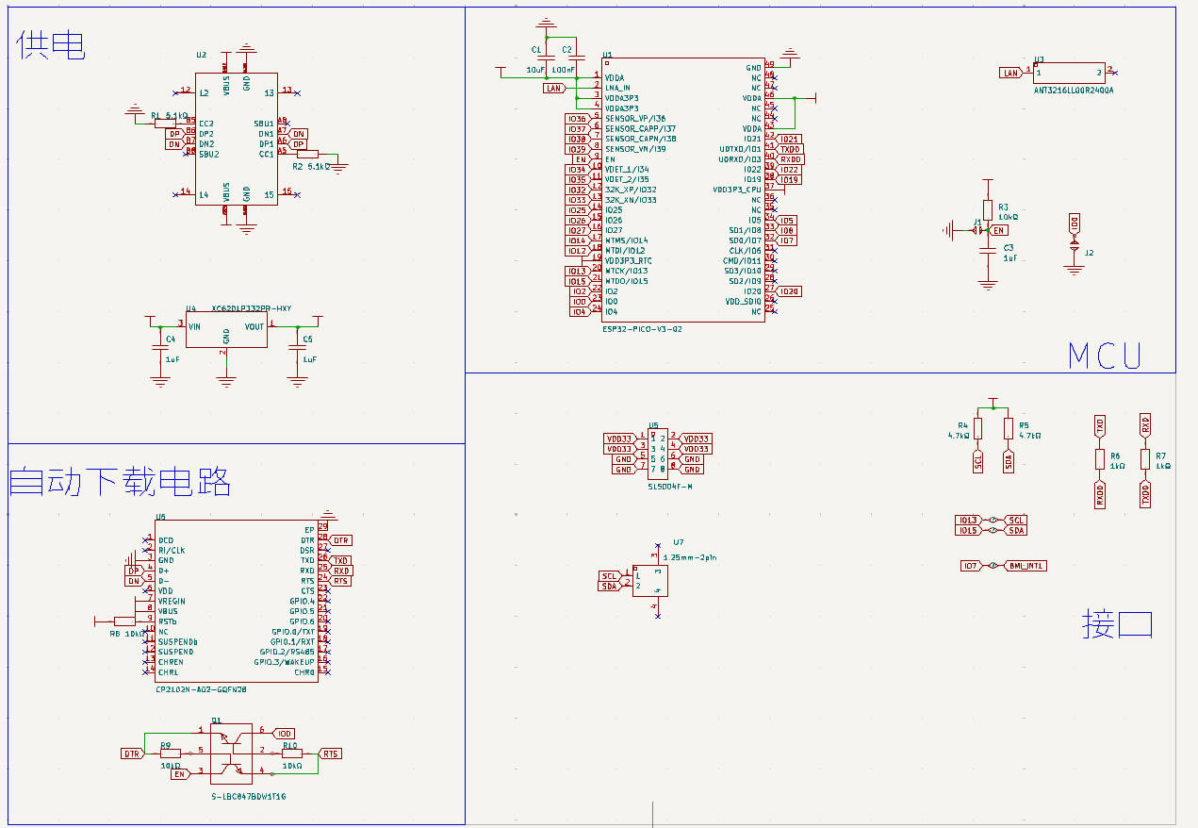Select resistor R8 10kΩ at RSTb
Screen dimensions: 1198x828
point(124,621)
